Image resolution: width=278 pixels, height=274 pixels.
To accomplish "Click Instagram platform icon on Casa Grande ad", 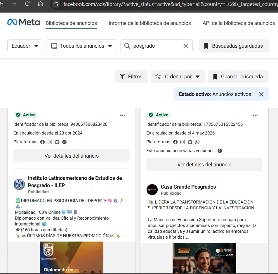I will click(x=183, y=142).
